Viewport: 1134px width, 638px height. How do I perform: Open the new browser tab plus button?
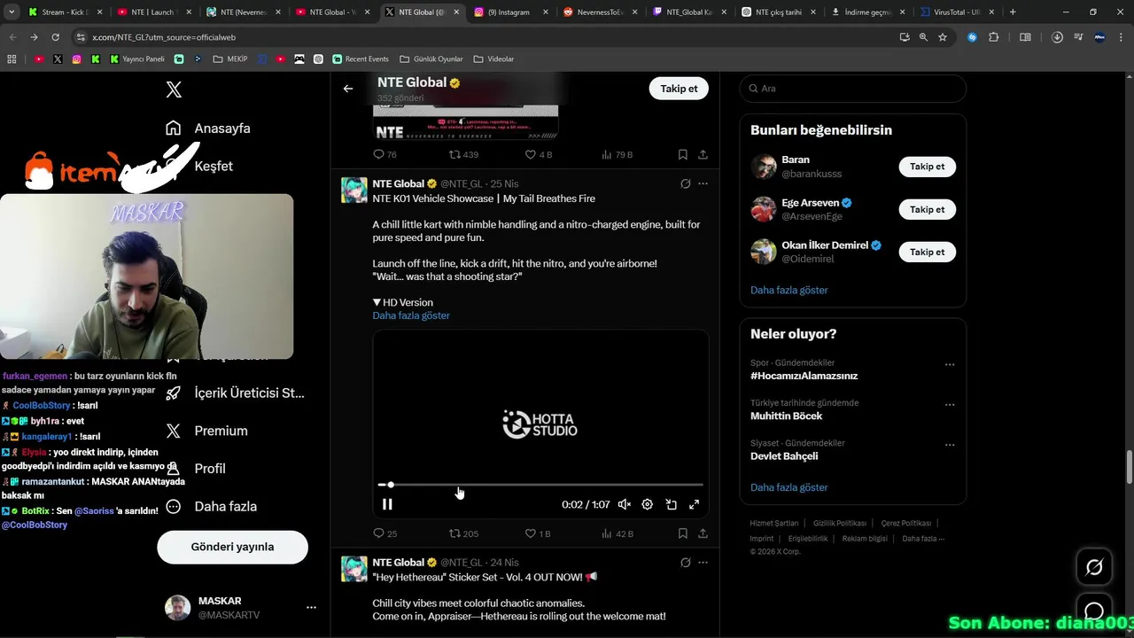click(1013, 12)
